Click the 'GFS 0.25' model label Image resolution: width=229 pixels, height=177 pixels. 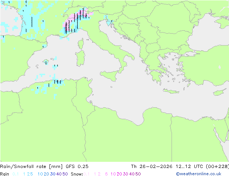coord(77,167)
